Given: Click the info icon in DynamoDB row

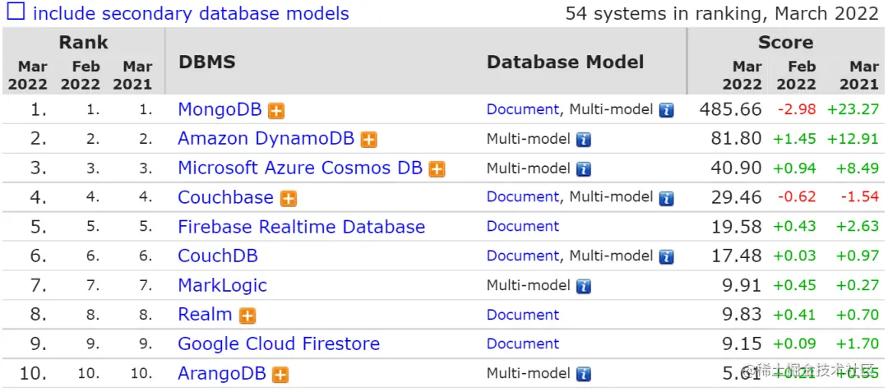Looking at the screenshot, I should (583, 140).
